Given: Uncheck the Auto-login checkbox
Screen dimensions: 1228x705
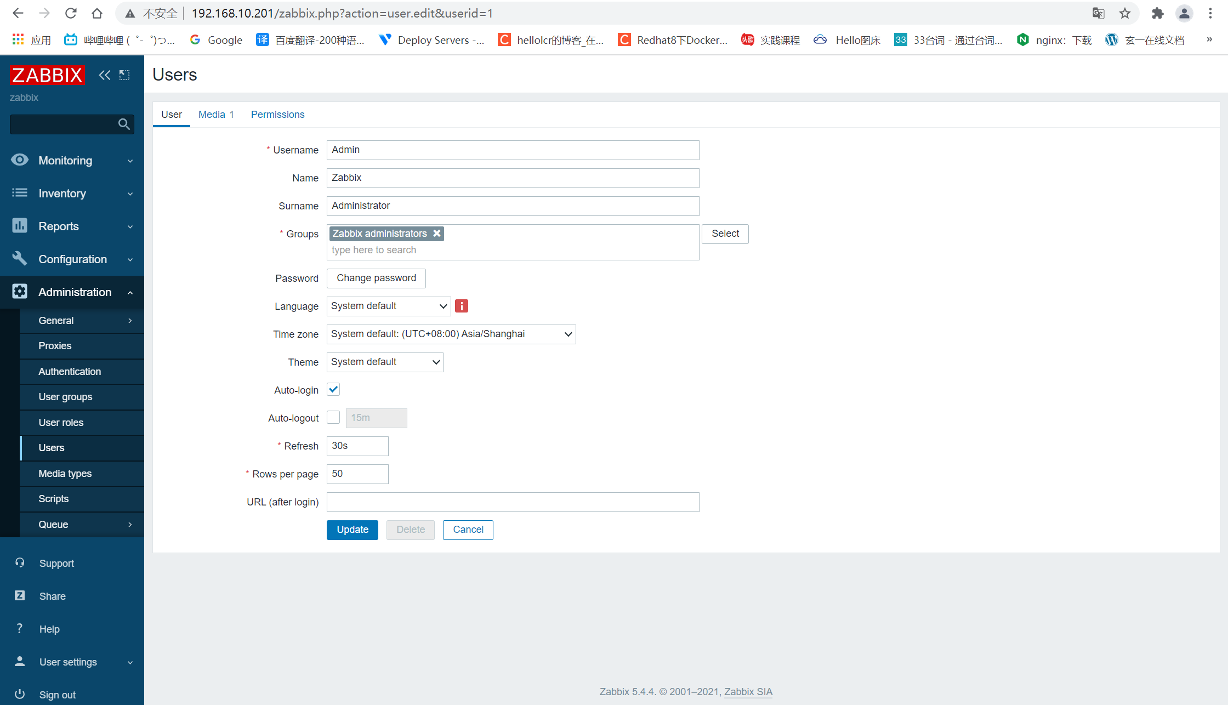Looking at the screenshot, I should (x=333, y=389).
